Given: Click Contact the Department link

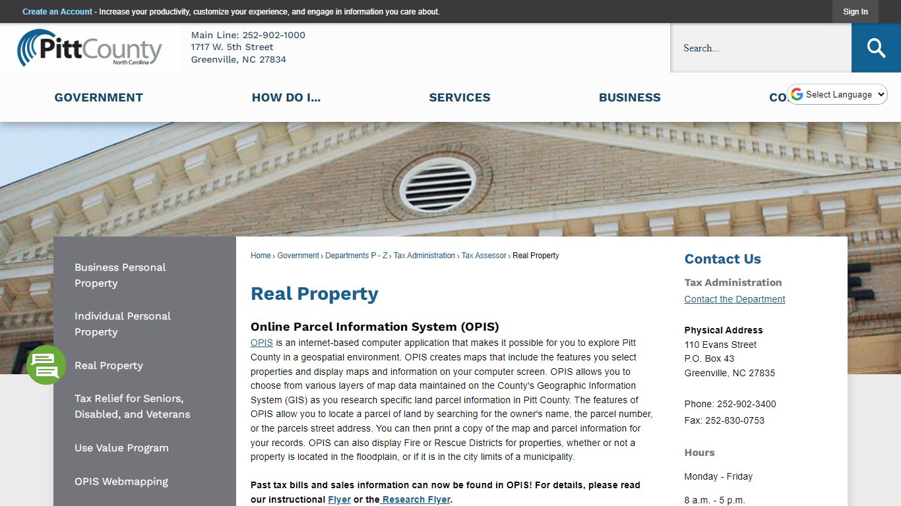Looking at the screenshot, I should pyautogui.click(x=735, y=299).
